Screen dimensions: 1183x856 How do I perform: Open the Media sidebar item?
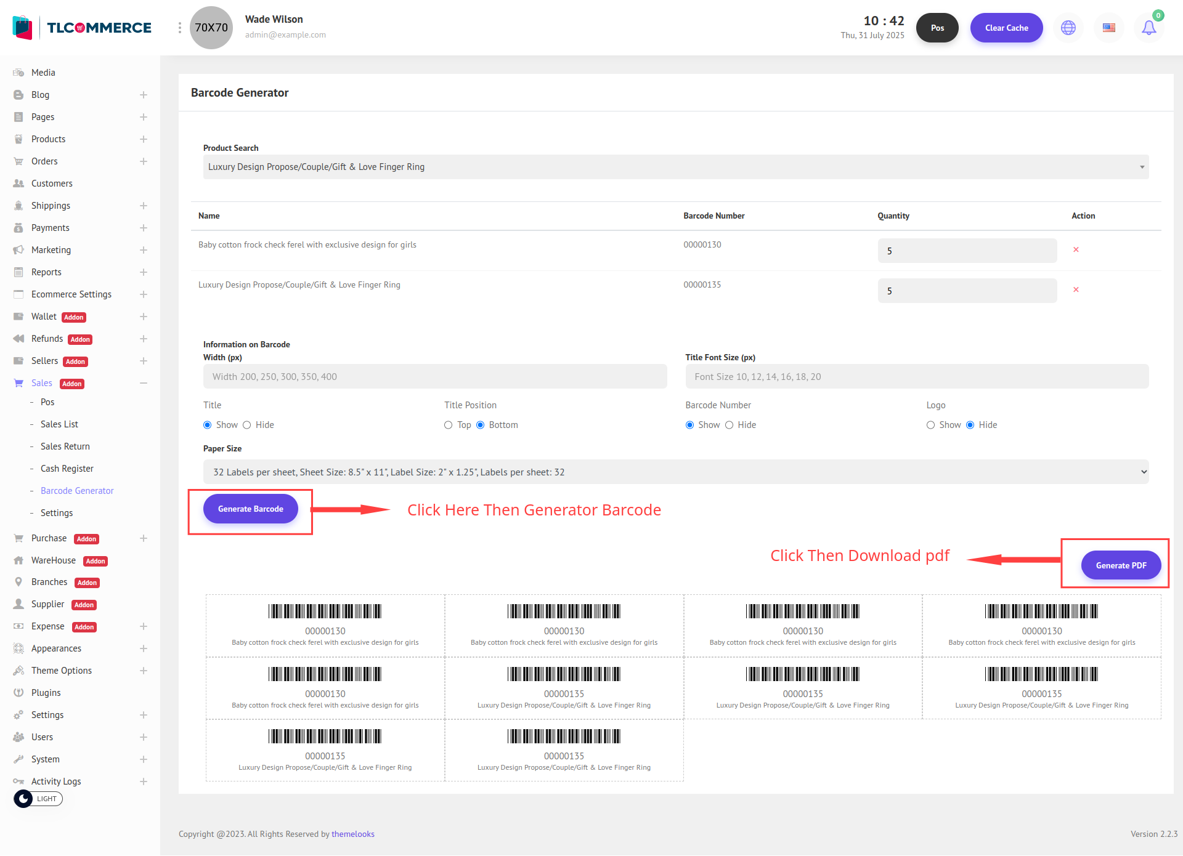tap(43, 73)
